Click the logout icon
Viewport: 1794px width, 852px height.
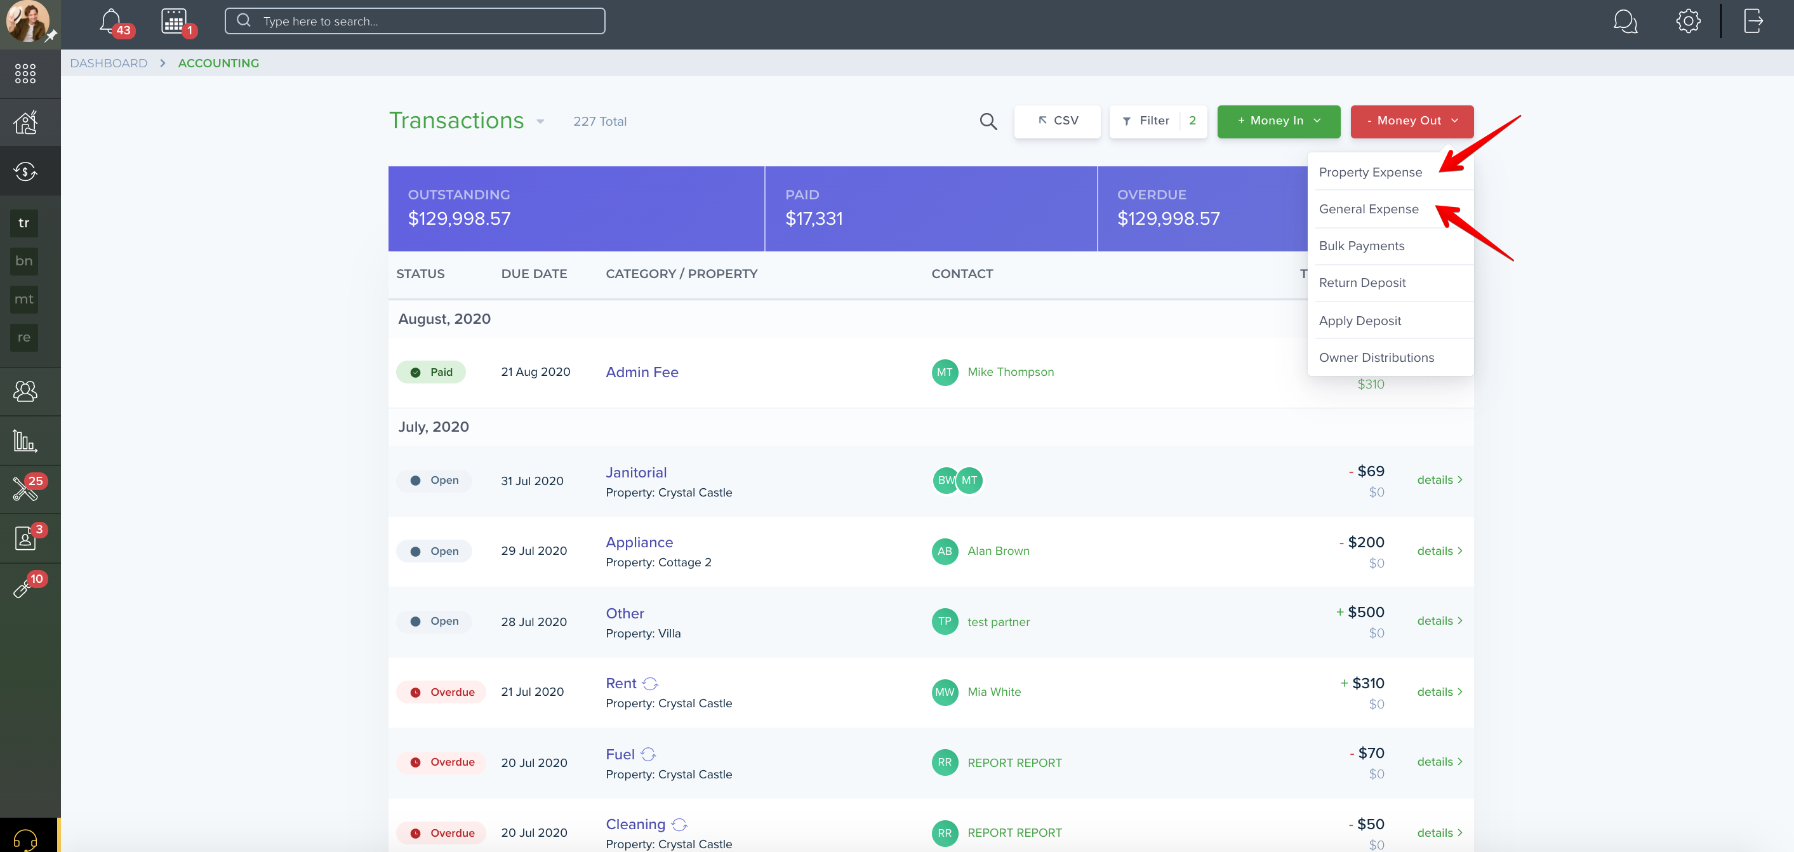pyautogui.click(x=1753, y=21)
